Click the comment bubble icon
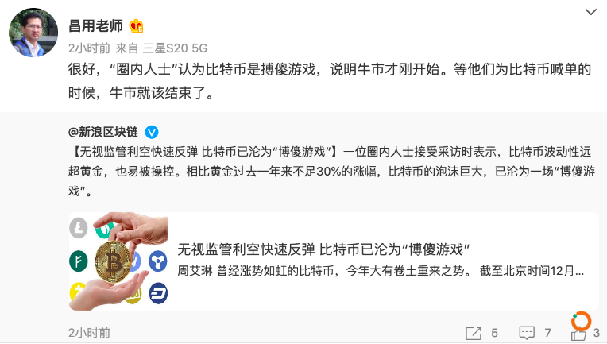This screenshot has height=344, width=607. coord(527,333)
